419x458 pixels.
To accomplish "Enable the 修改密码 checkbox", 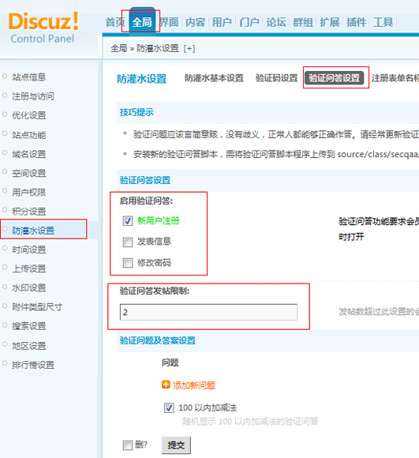I will [128, 263].
